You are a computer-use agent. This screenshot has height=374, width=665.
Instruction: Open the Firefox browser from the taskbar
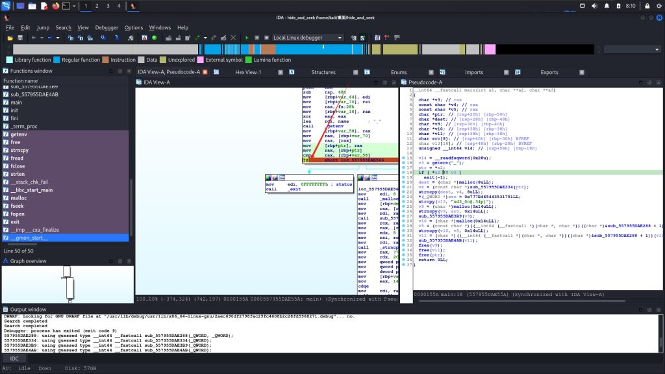56,6
